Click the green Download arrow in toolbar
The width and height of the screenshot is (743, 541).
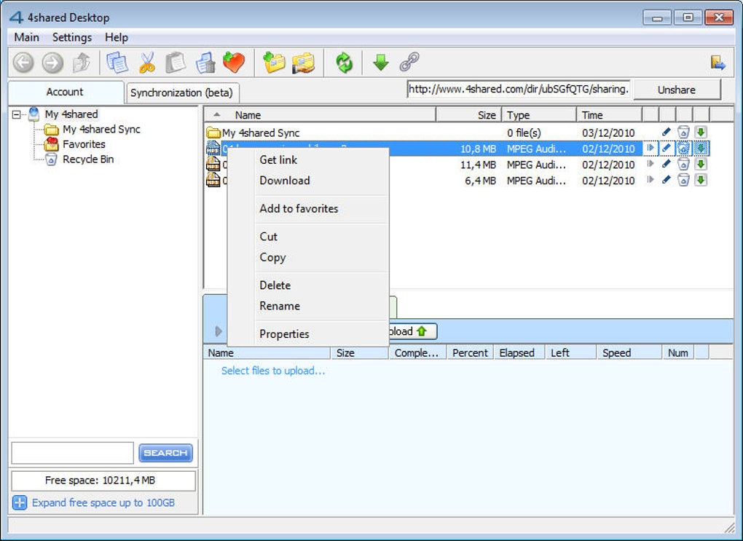pyautogui.click(x=380, y=62)
